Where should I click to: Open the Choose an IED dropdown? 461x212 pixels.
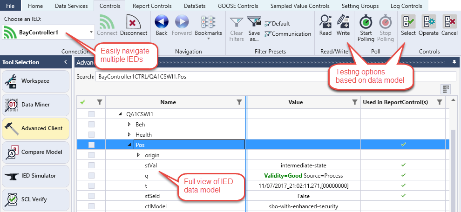click(x=90, y=33)
